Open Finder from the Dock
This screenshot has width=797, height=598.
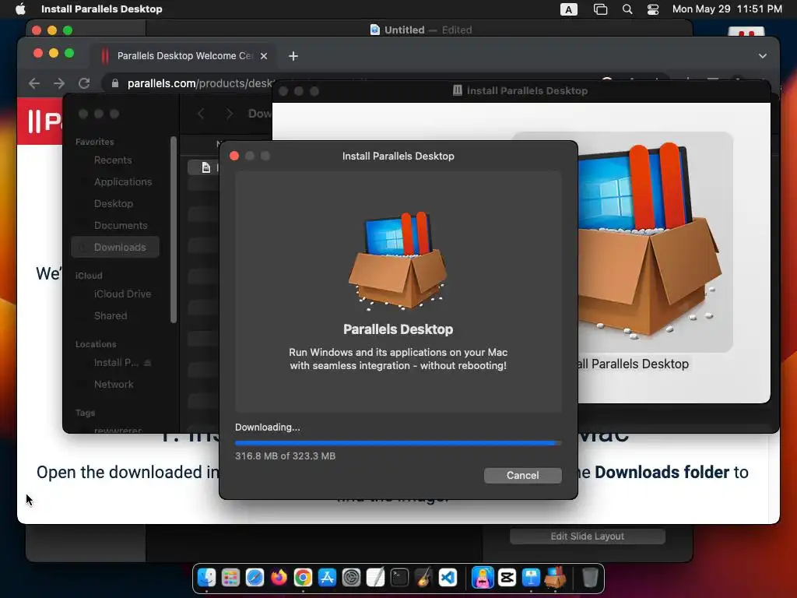coord(206,578)
